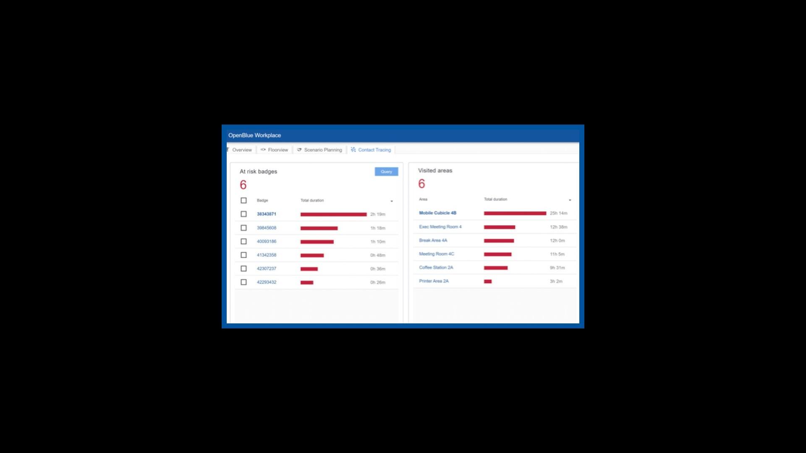This screenshot has width=806, height=453.
Task: Click the Contact Tracing tab icon
Action: pos(353,150)
